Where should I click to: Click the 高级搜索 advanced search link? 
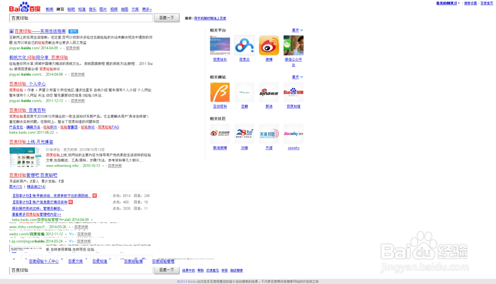point(237,271)
